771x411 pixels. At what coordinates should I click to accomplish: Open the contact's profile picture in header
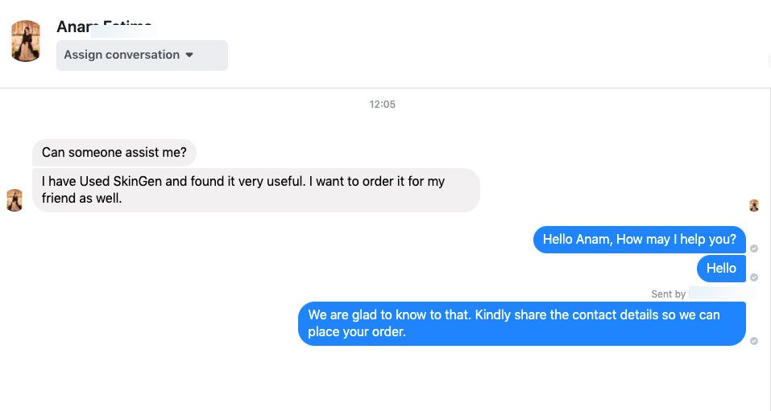click(x=26, y=41)
